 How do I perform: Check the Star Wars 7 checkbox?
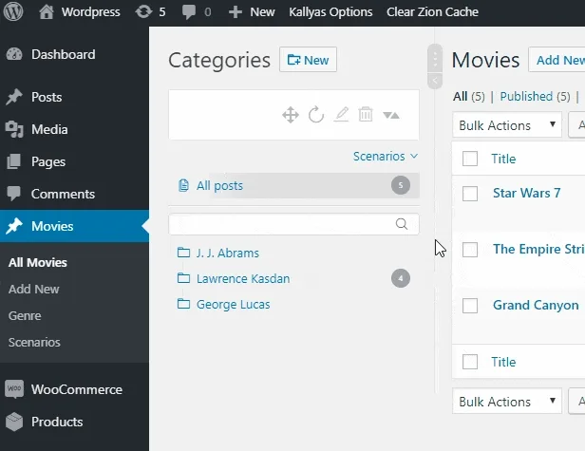click(x=470, y=194)
